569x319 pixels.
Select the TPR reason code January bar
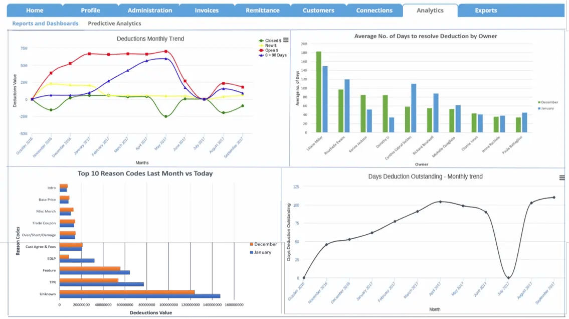click(102, 284)
